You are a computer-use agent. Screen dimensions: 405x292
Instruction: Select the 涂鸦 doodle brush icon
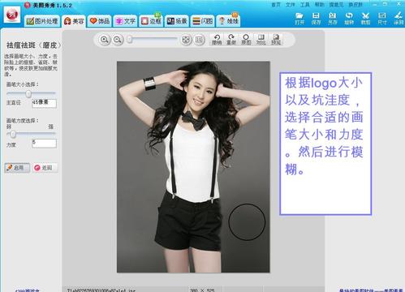pyautogui.click(x=399, y=19)
